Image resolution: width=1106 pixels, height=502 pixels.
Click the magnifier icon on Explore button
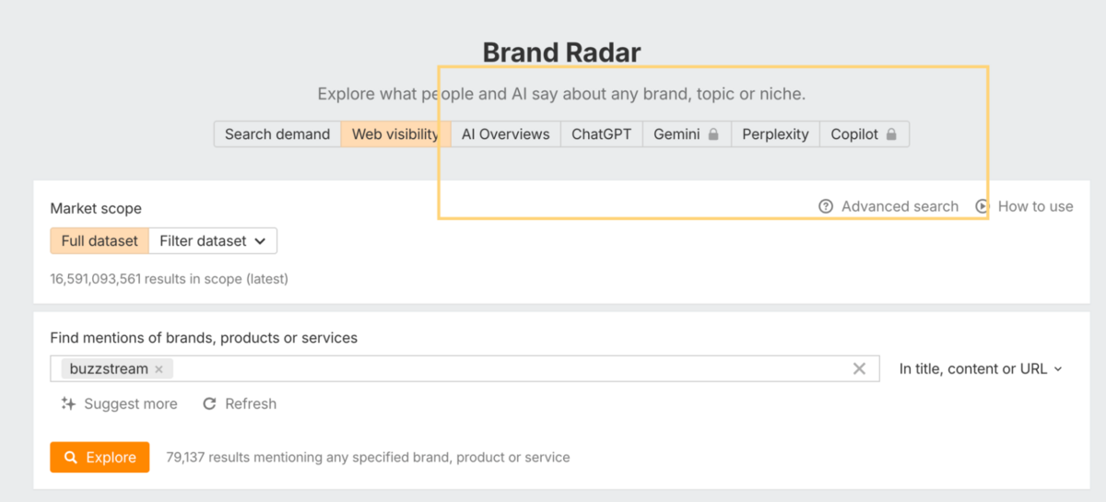point(71,458)
